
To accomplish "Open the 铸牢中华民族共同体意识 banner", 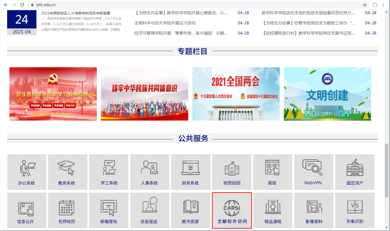I will pyautogui.click(x=144, y=94).
